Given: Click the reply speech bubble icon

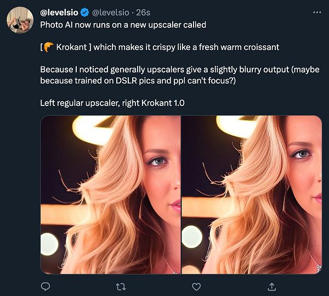Looking at the screenshot, I should point(46,287).
